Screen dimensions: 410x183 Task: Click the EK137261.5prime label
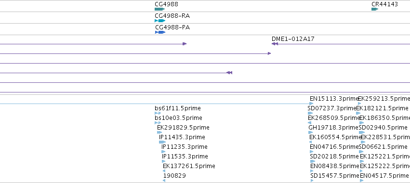189,166
